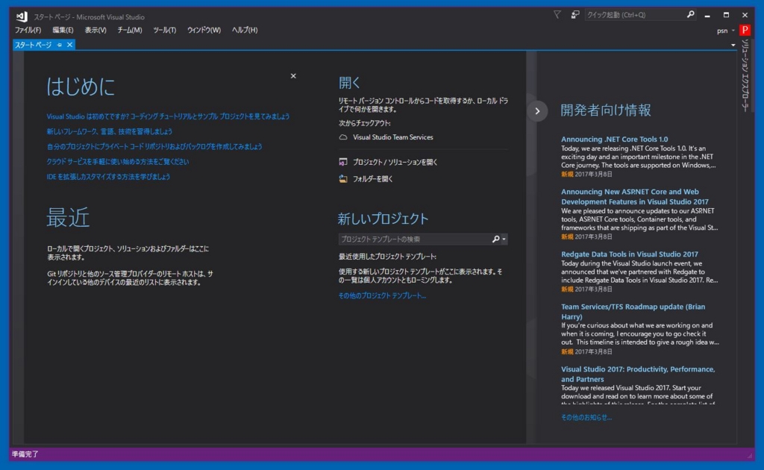
Task: Open Visual Studio 2017: Productivity article
Action: [639, 374]
